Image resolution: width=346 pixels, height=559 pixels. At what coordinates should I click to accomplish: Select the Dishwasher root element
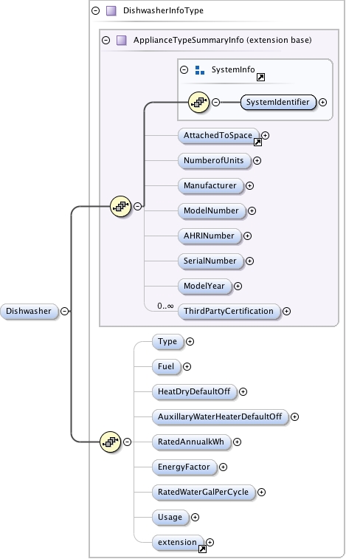[x=29, y=311]
